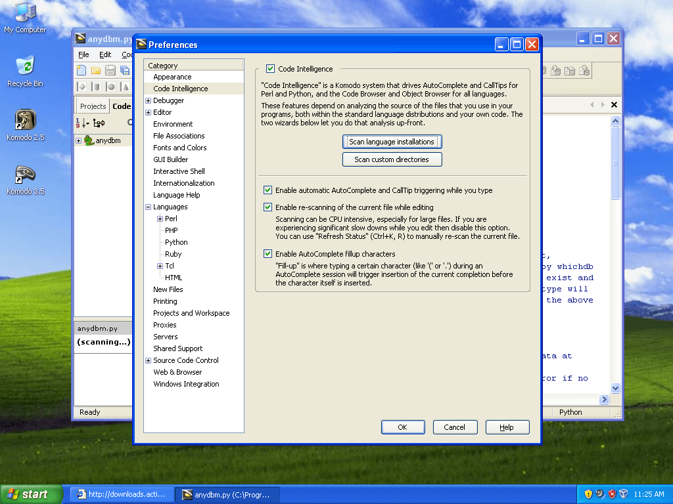Click the Code Browser locate-scope tree icon
Viewport: 673px width, 504px height.
click(x=99, y=123)
